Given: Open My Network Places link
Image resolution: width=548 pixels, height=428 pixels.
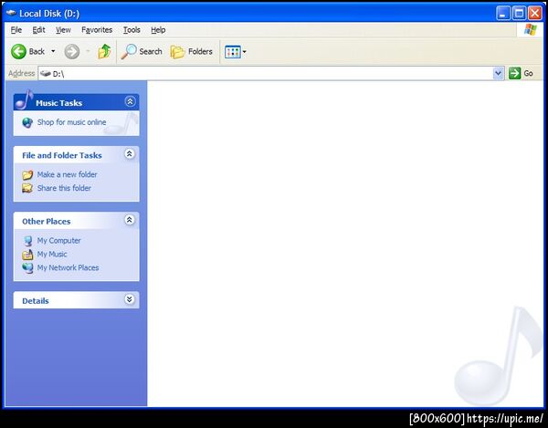Looking at the screenshot, I should (68, 267).
